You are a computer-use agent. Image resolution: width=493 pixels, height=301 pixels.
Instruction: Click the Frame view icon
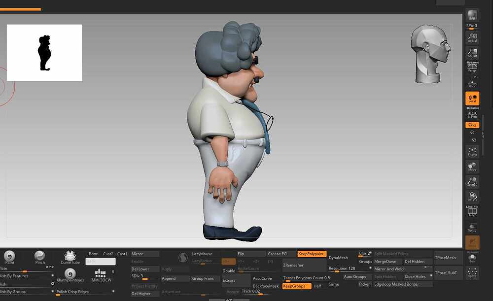pos(472,151)
